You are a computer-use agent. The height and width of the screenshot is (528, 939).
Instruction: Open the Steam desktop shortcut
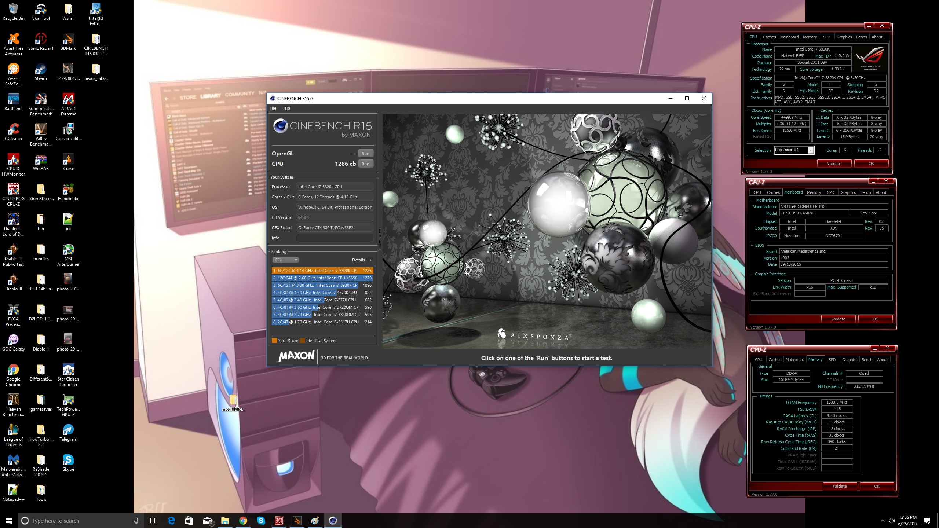(x=41, y=72)
